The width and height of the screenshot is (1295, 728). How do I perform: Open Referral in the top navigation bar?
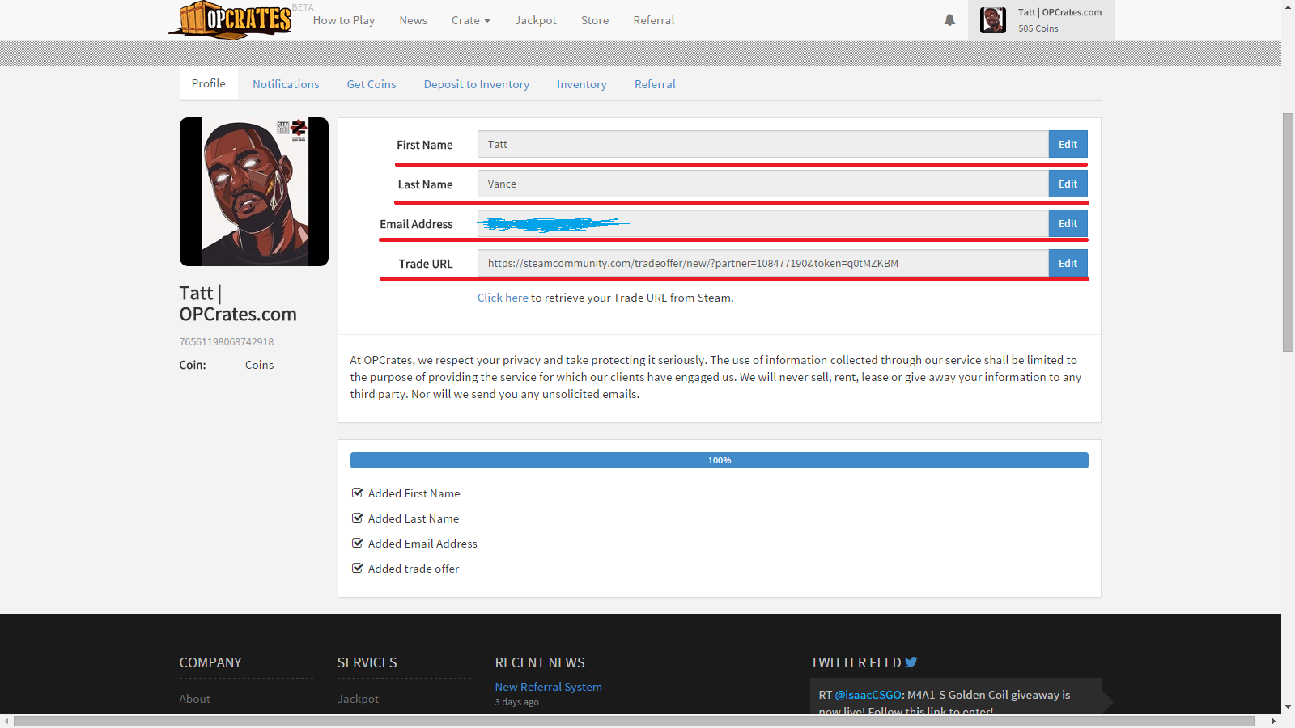click(x=654, y=20)
